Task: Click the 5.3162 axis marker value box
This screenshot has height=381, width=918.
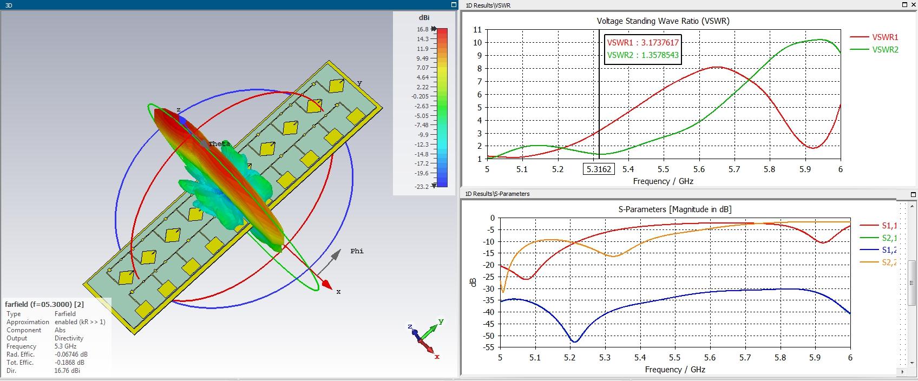Action: click(598, 169)
